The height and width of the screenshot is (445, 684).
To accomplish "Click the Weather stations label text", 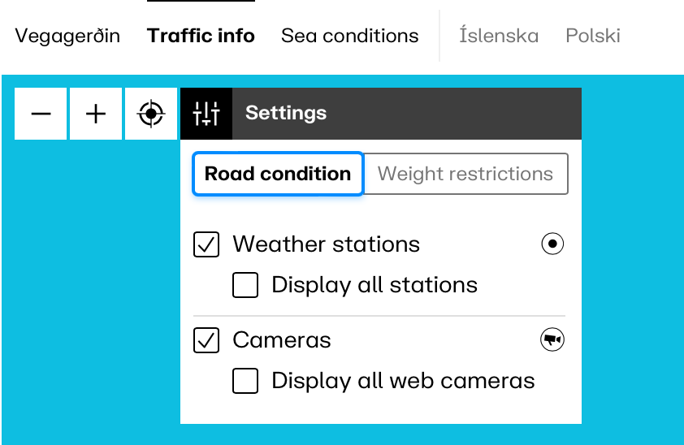I will (x=326, y=244).
